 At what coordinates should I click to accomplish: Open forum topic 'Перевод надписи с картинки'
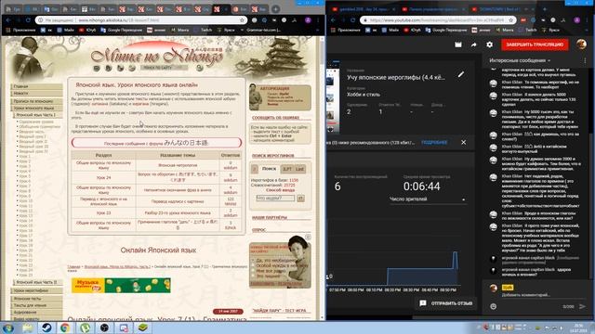[178, 202]
